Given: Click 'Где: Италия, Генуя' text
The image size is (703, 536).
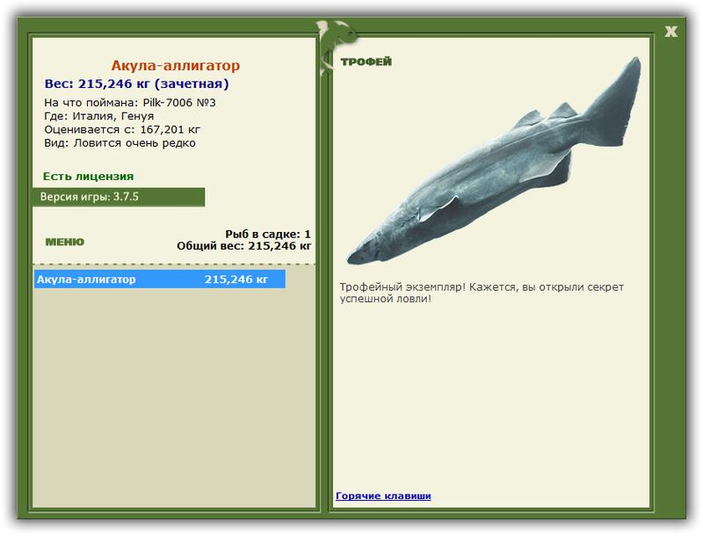Looking at the screenshot, I should [x=99, y=116].
